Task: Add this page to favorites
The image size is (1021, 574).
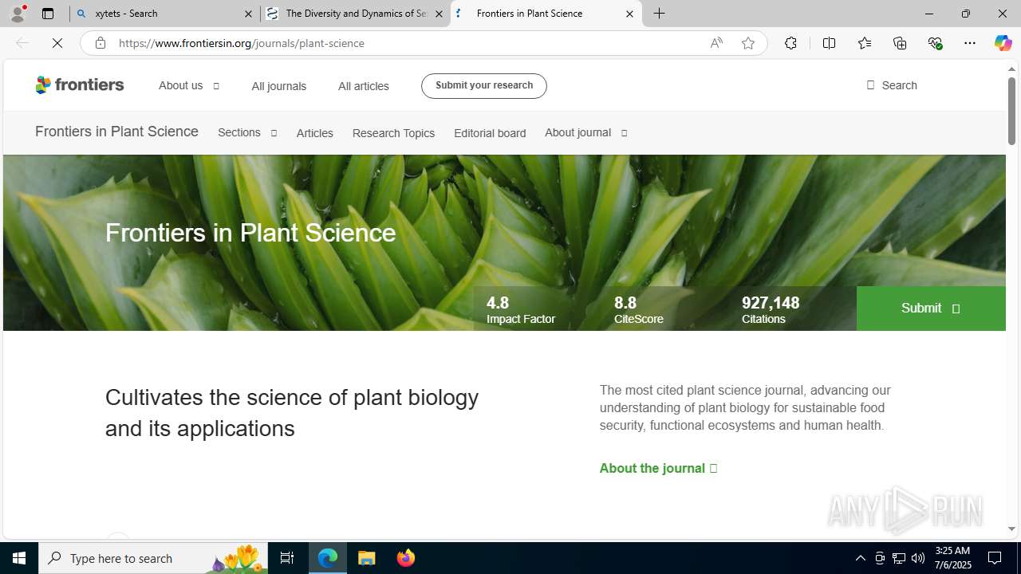Action: [x=748, y=43]
